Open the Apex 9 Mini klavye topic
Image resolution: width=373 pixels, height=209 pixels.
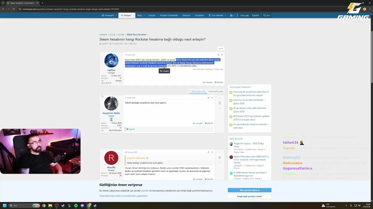[x=251, y=159]
